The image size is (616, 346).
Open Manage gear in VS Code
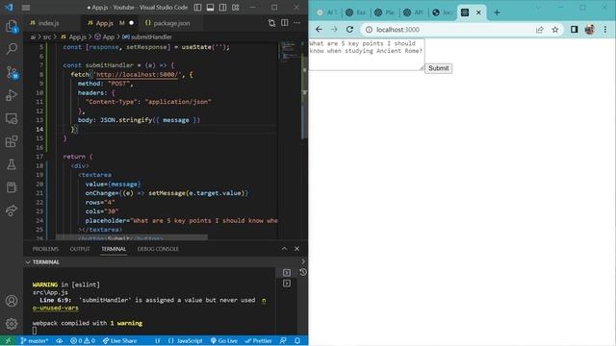coord(12,324)
